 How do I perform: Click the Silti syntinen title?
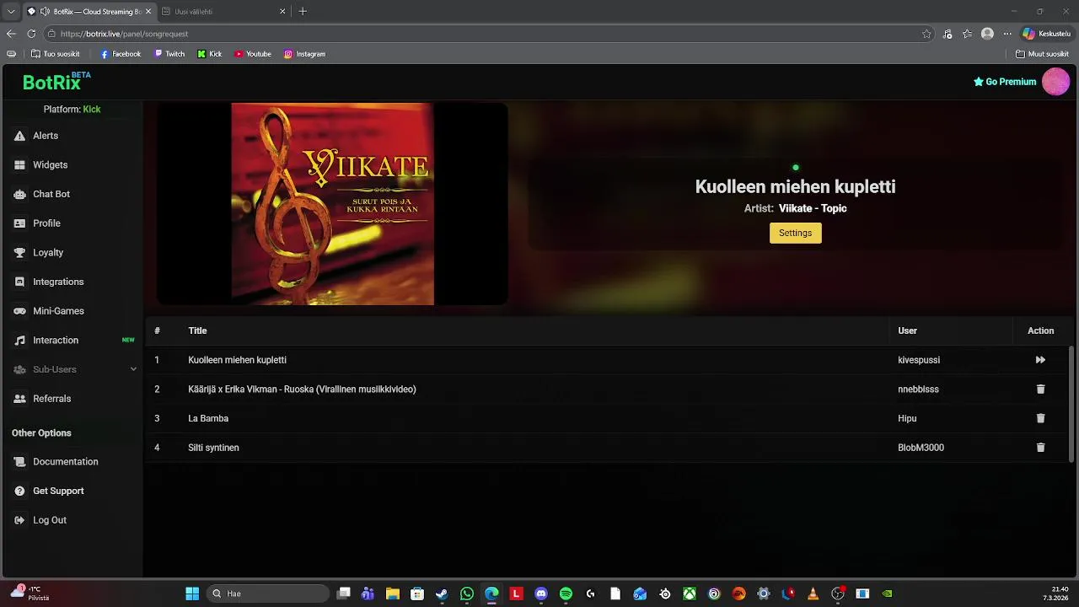tap(213, 448)
